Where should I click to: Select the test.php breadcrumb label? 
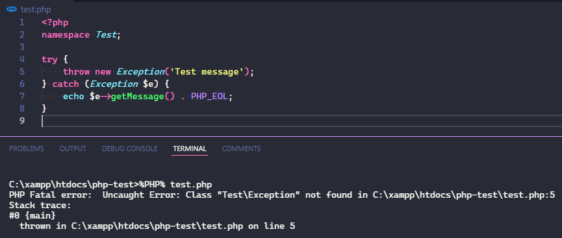pos(36,10)
